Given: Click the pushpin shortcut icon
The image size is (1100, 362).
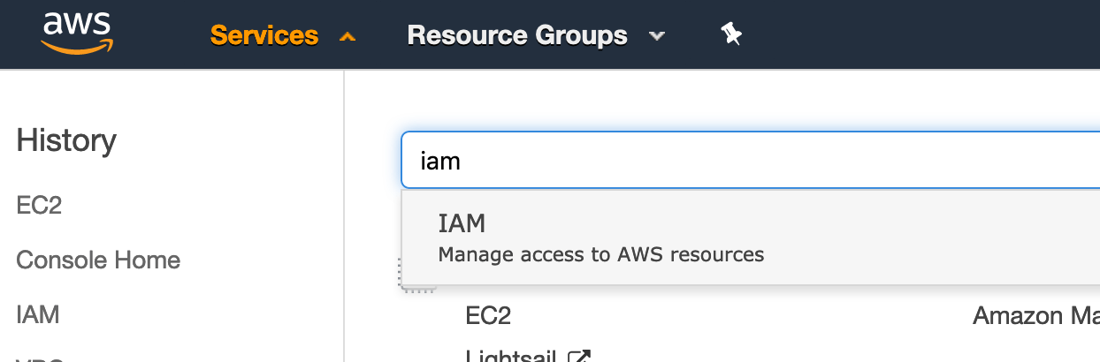Looking at the screenshot, I should (731, 35).
